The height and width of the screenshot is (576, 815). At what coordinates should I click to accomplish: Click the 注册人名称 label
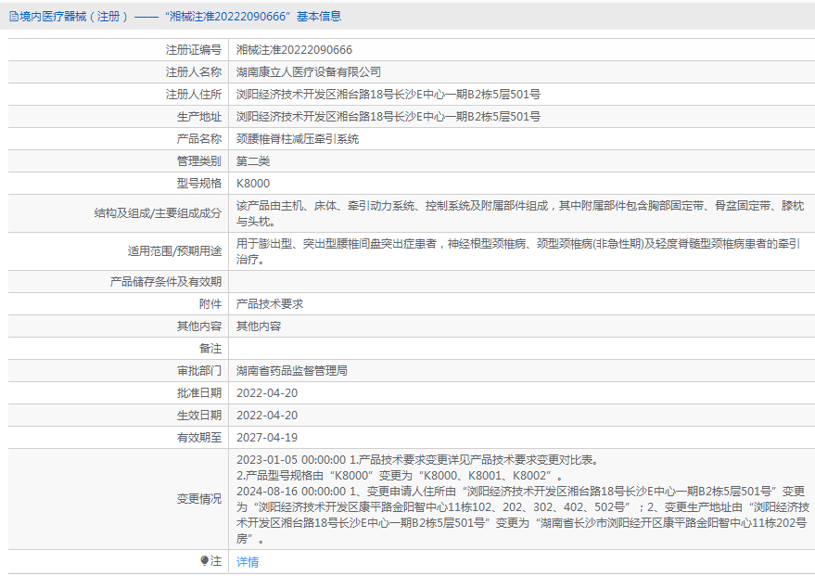pos(194,72)
